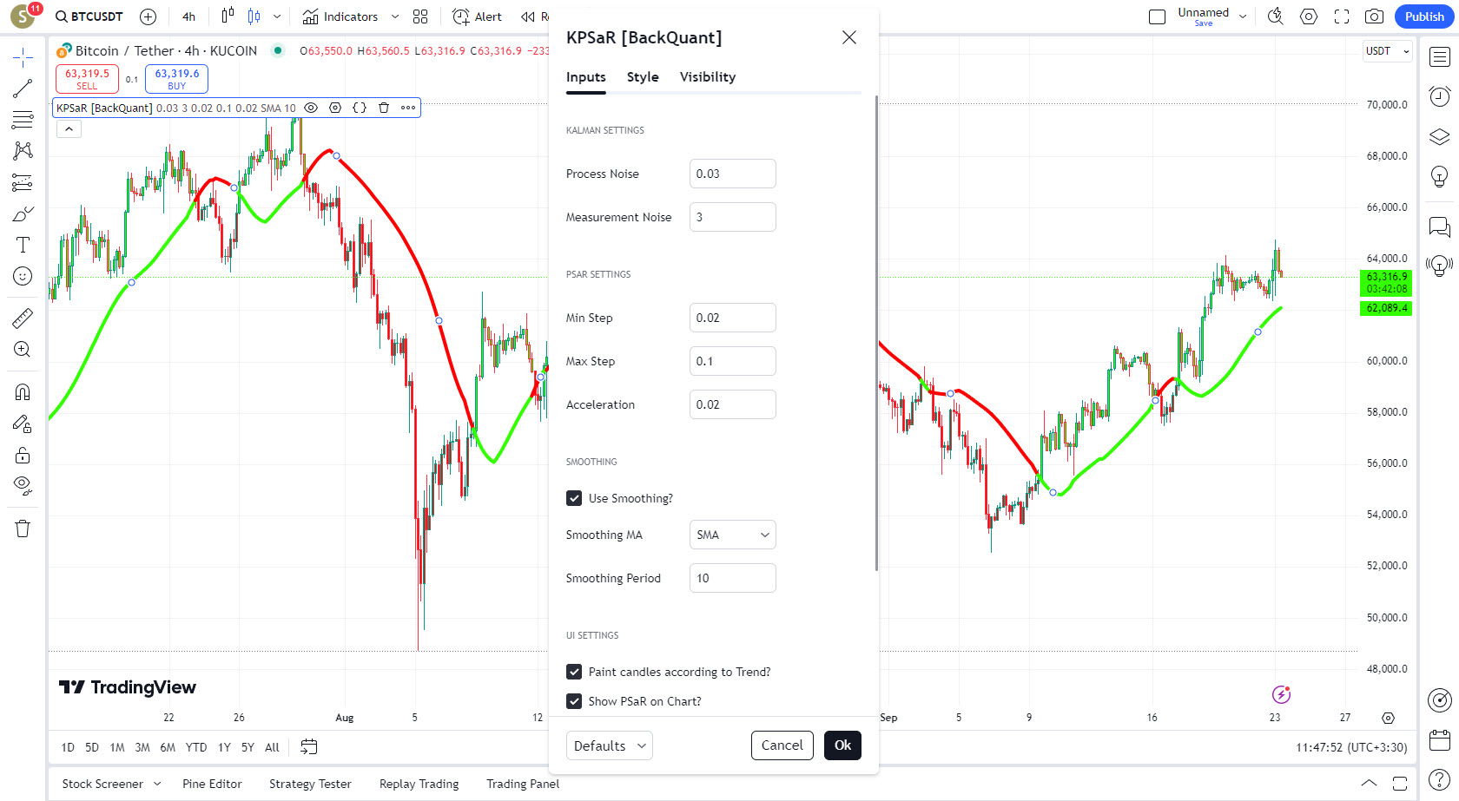Edit the Max Step input field

tap(733, 361)
